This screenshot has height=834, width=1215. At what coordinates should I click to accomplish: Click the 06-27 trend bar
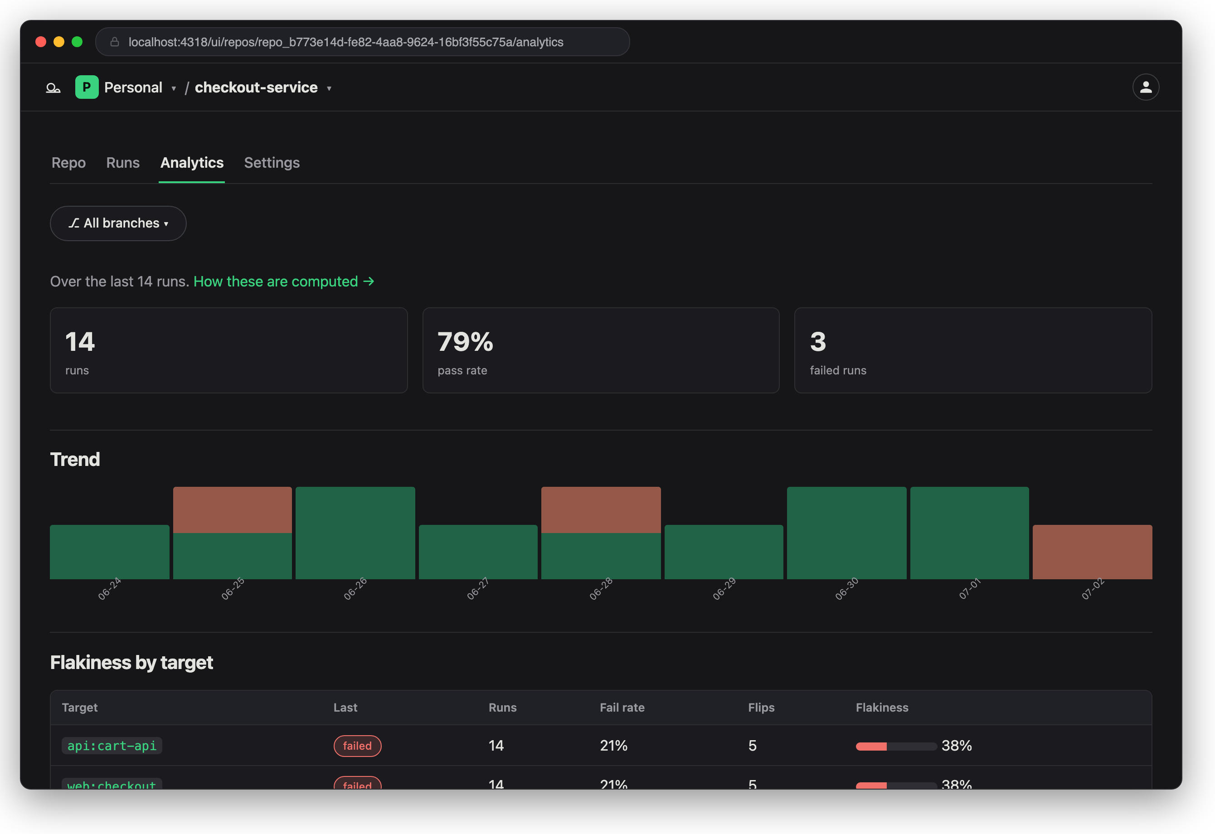click(478, 552)
